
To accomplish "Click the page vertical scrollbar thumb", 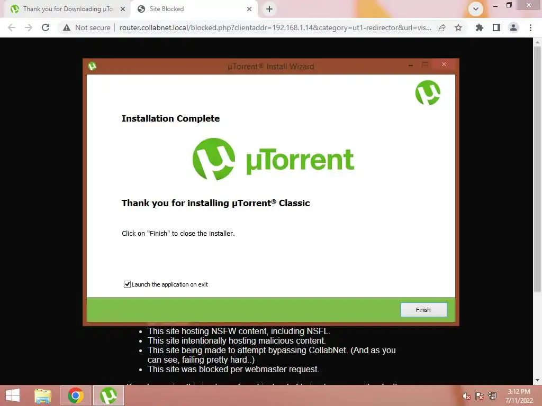I will (x=537, y=169).
